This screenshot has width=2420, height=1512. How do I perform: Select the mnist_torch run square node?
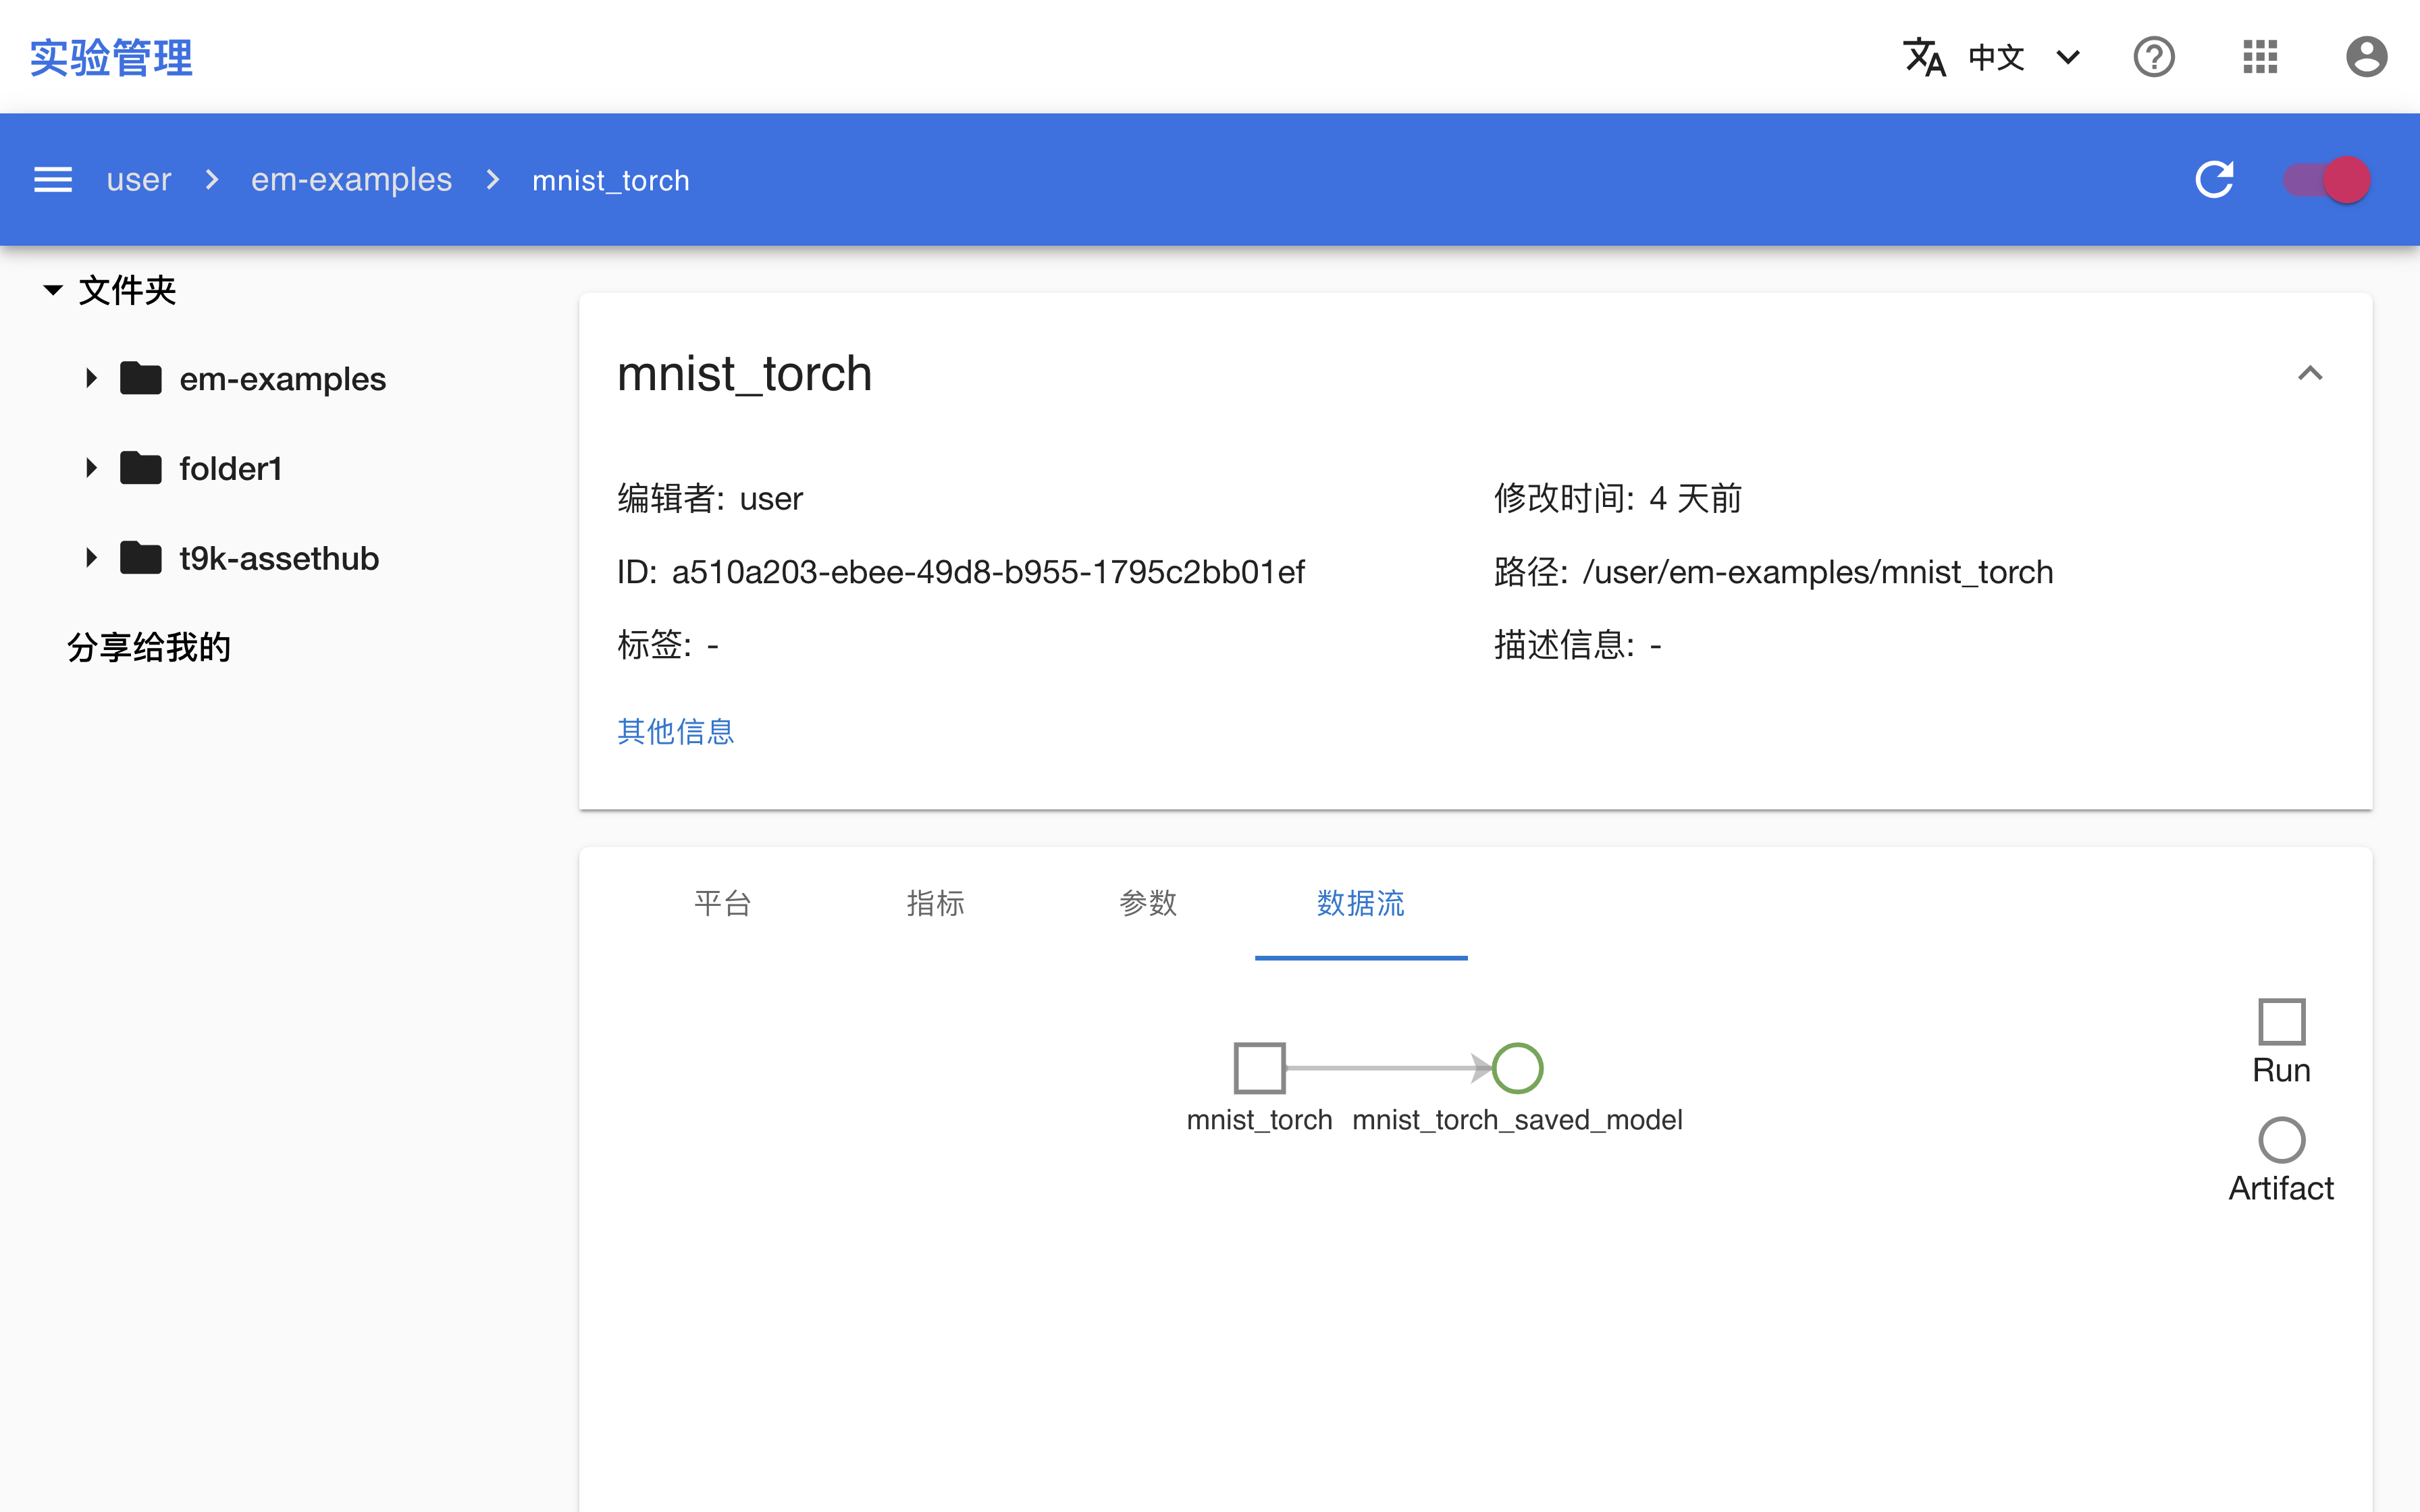click(1259, 1068)
